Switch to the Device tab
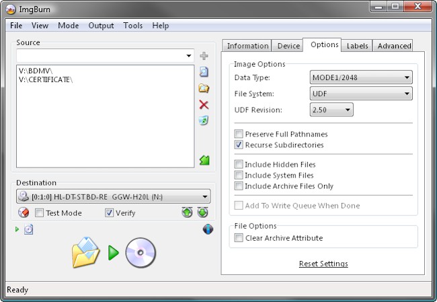This screenshot has height=302, width=437. tap(288, 46)
